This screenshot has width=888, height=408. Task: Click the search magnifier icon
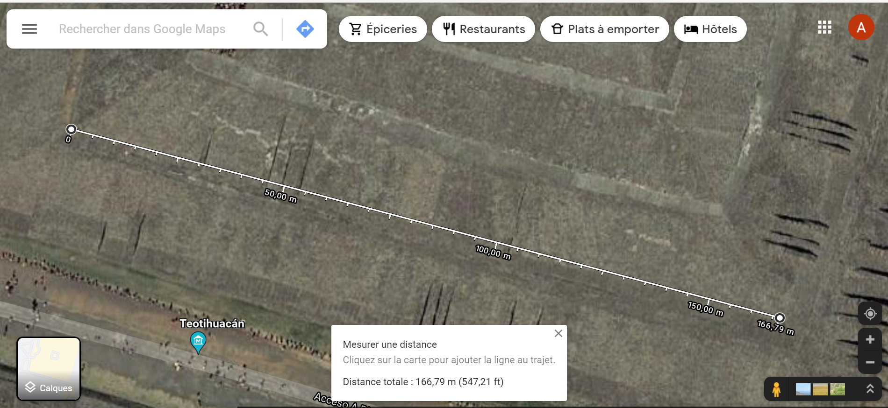(x=261, y=29)
